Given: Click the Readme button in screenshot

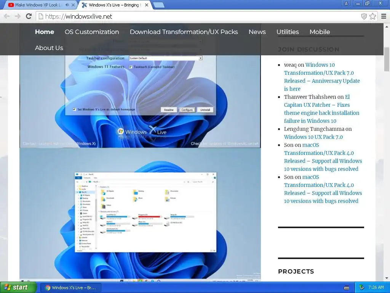Looking at the screenshot, I should (169, 110).
